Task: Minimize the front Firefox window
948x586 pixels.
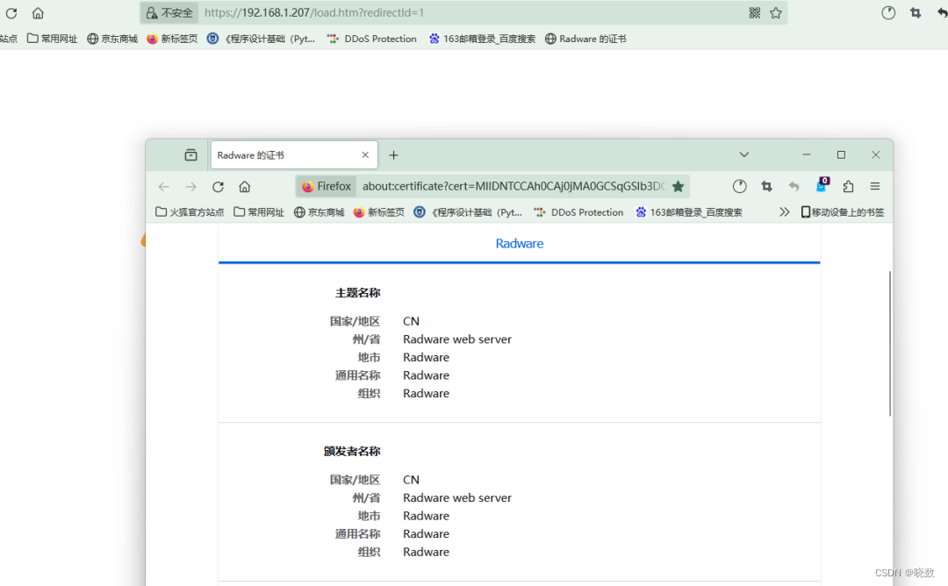Action: coord(807,154)
